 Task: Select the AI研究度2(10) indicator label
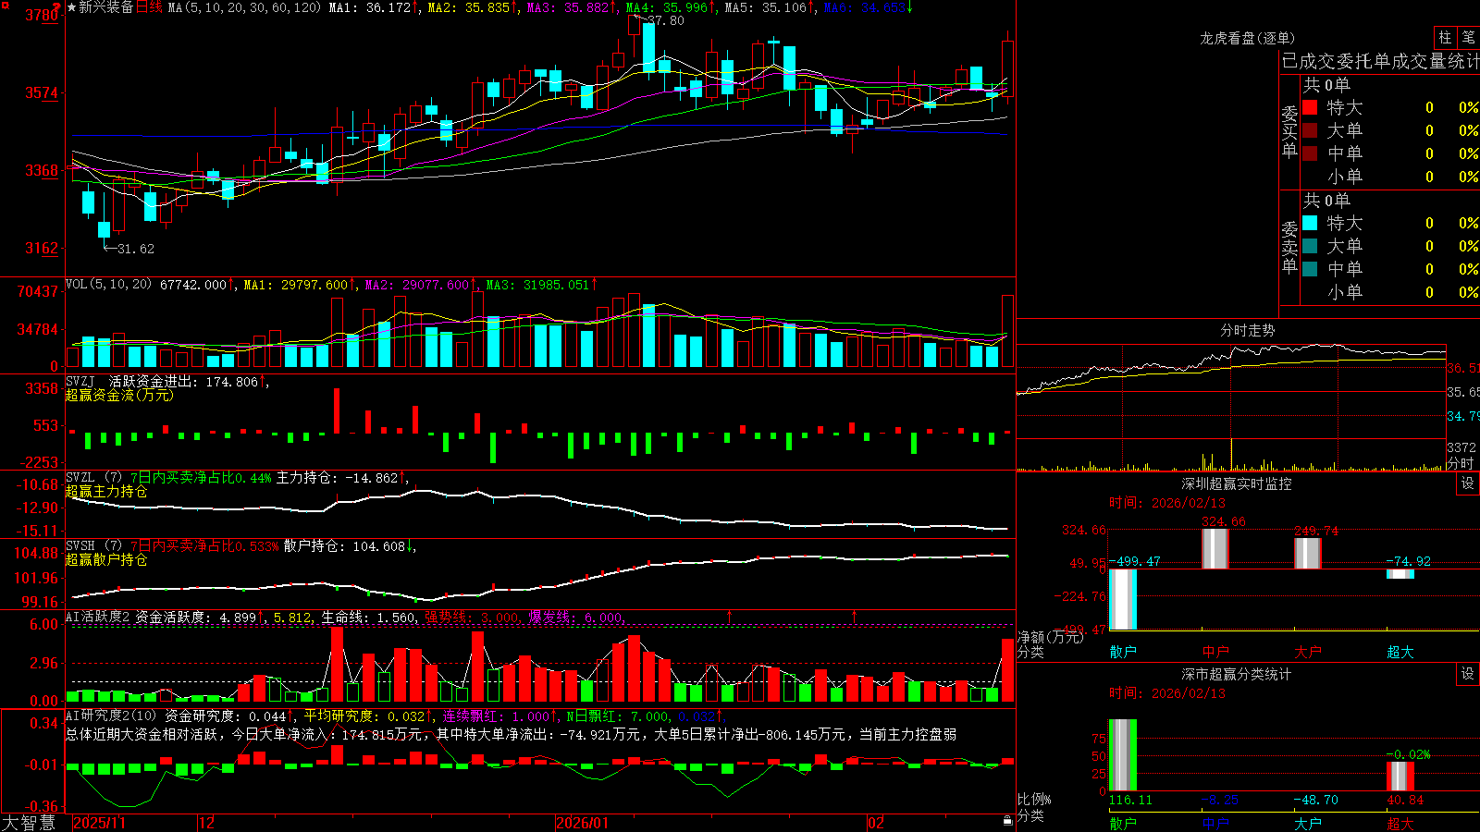coord(112,716)
